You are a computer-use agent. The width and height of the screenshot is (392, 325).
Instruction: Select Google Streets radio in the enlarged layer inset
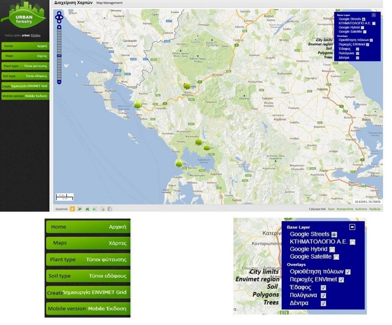pyautogui.click(x=334, y=235)
